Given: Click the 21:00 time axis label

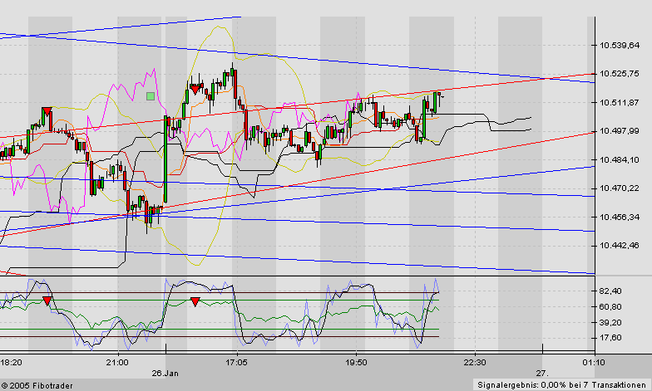Looking at the screenshot, I should tap(117, 363).
